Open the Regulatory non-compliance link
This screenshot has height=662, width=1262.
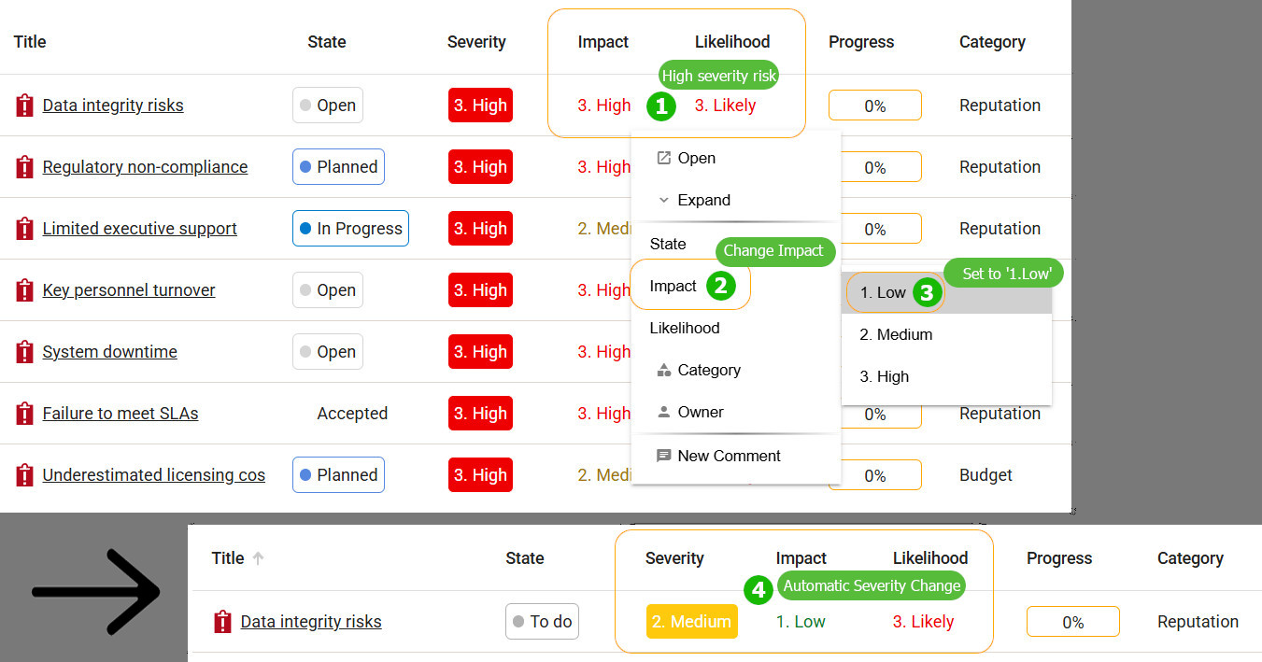point(145,167)
